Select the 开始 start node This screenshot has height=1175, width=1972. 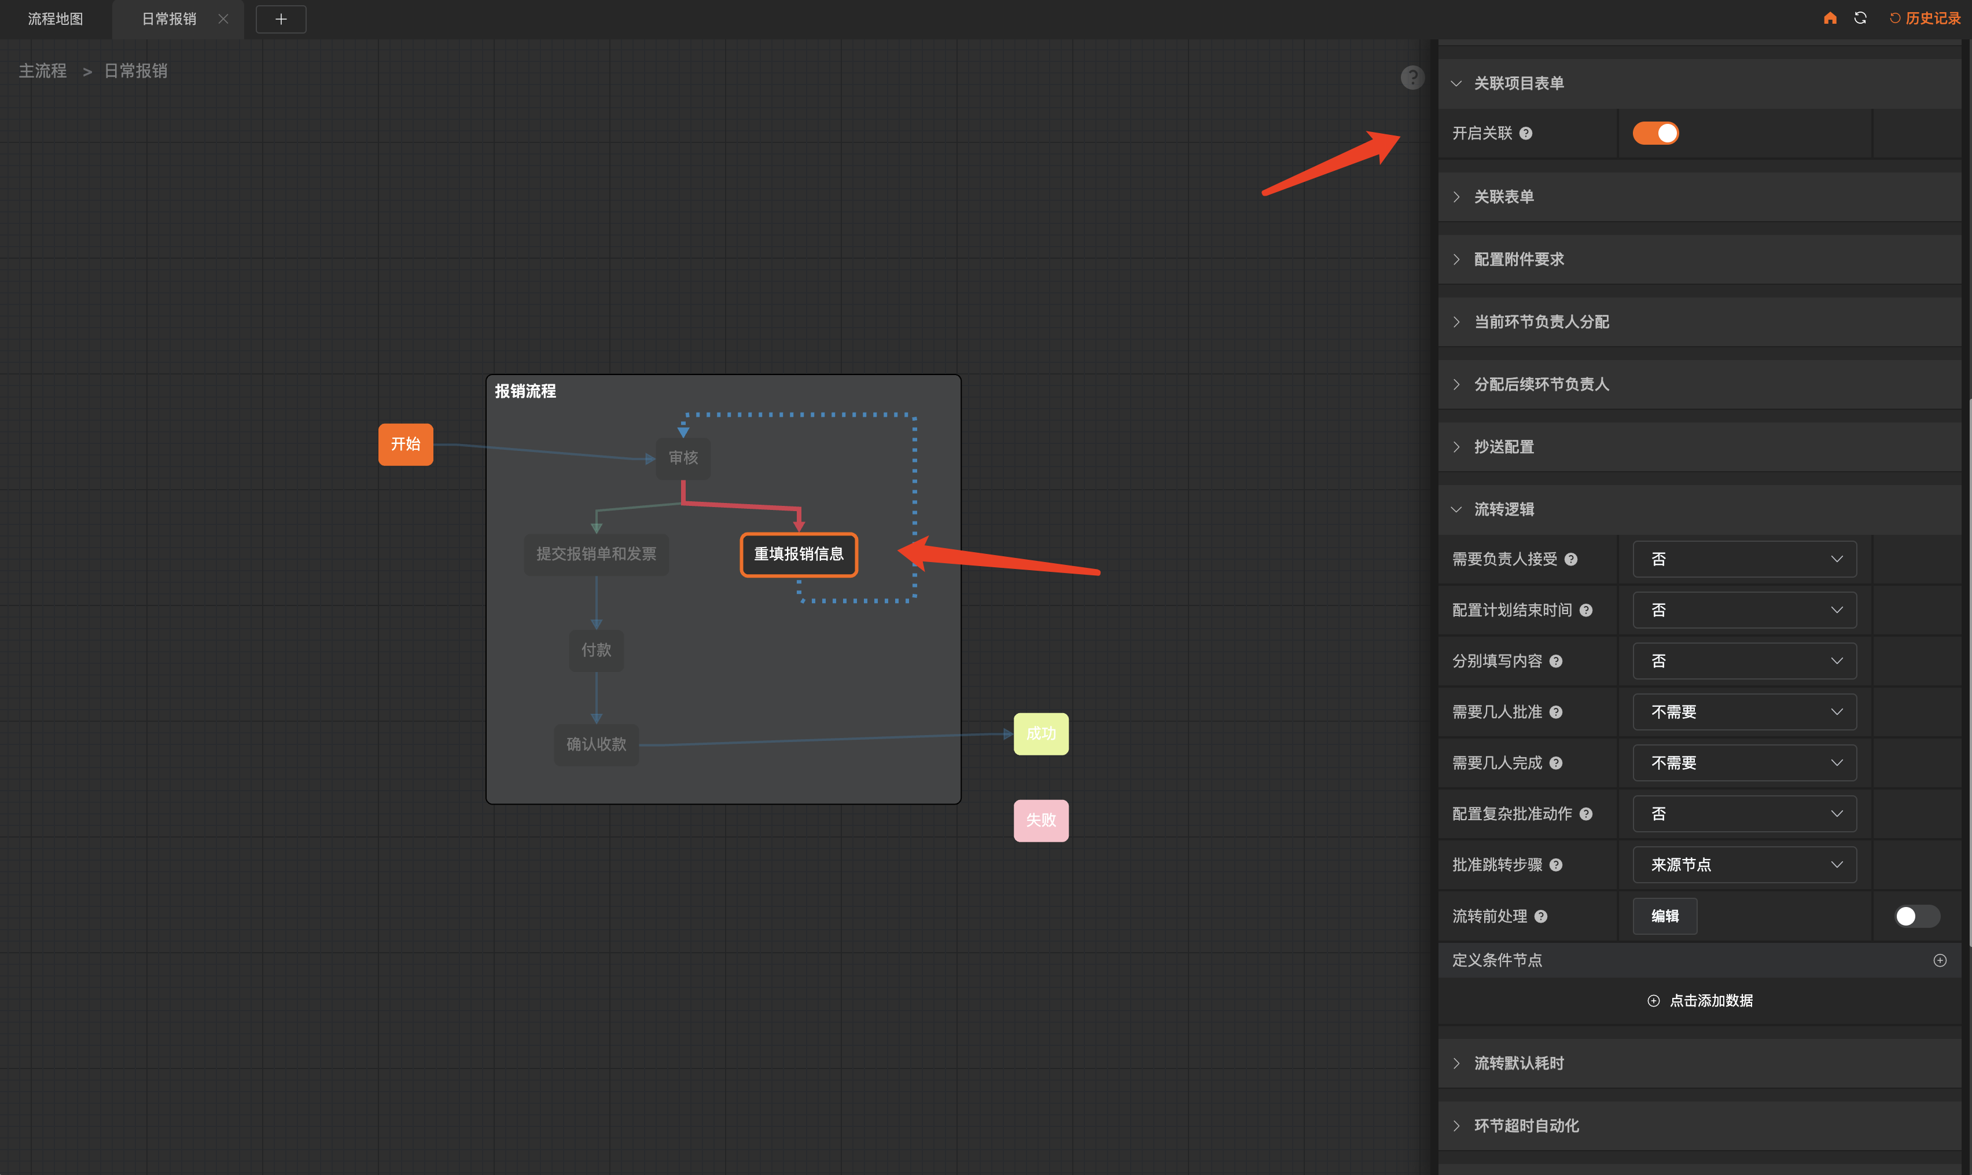point(405,444)
